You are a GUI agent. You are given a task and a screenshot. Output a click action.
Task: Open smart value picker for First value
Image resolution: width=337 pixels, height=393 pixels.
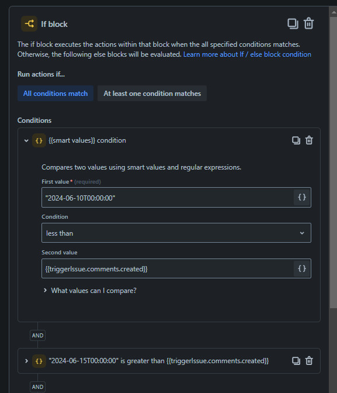[302, 197]
